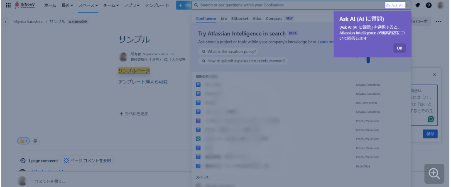Screen dimensions: 451x187
Task: Click the 1 page comment icon
Action: point(23,161)
